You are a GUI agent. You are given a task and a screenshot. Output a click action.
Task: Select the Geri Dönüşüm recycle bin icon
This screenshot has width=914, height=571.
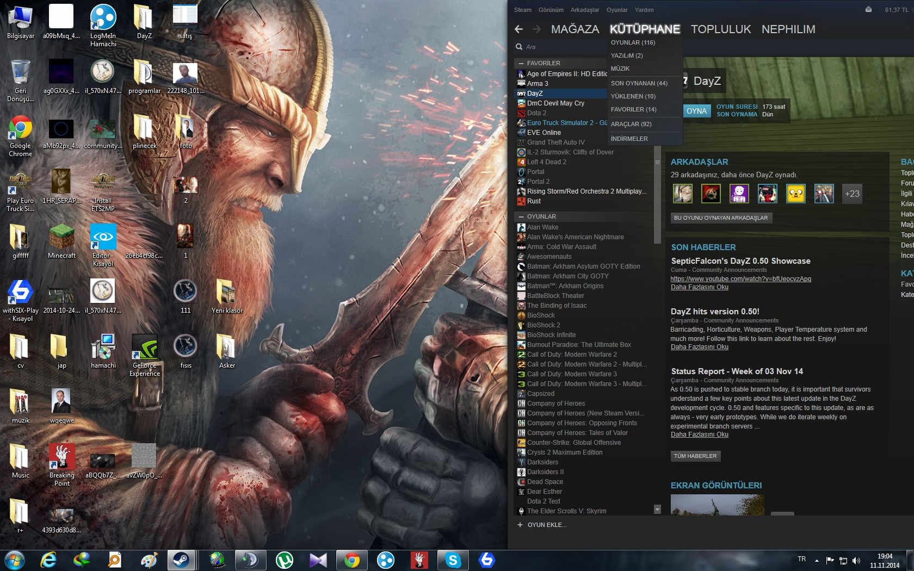(21, 81)
